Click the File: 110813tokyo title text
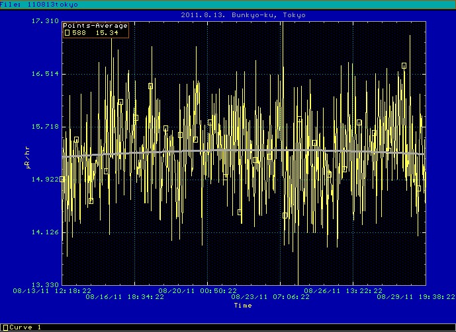Screen dimensions: 456x332 point(39,5)
